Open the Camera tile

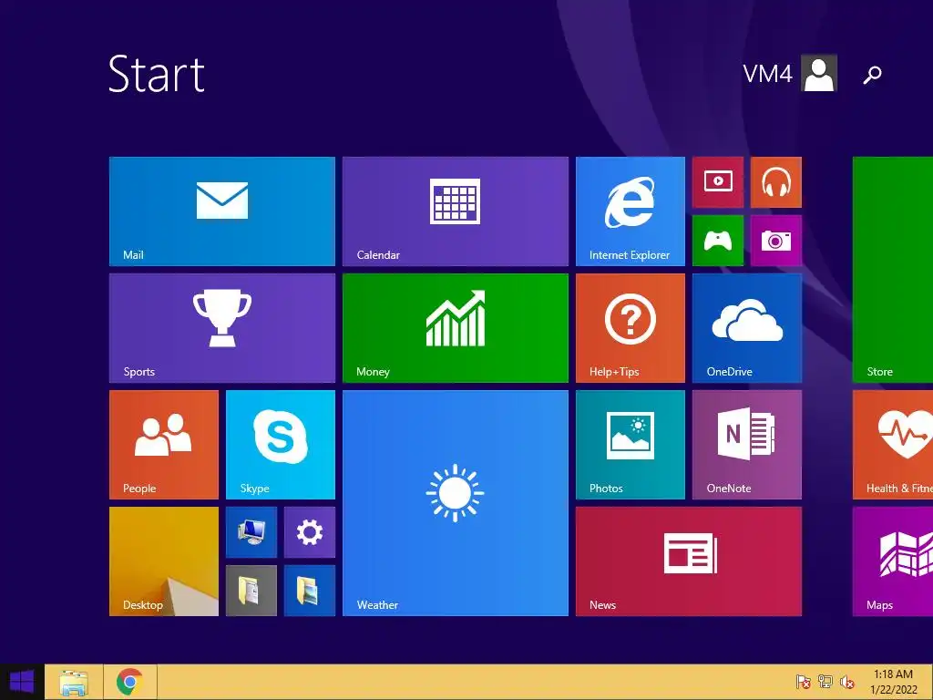pos(776,241)
